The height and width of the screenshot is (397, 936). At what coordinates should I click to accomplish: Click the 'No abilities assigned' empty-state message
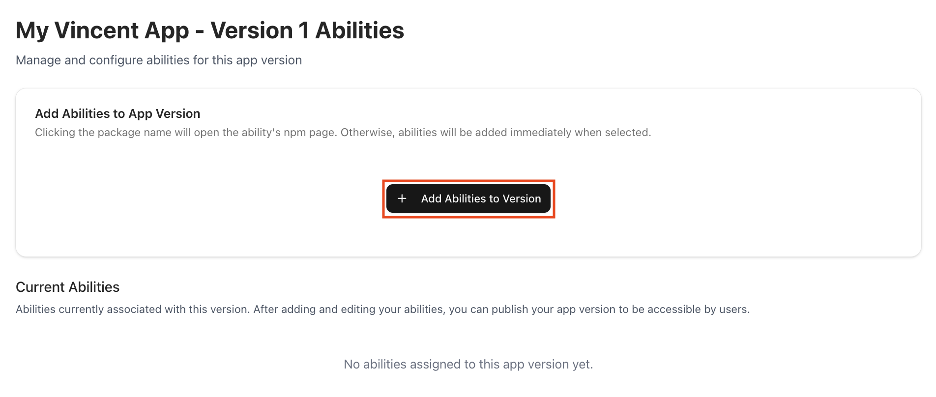468,364
